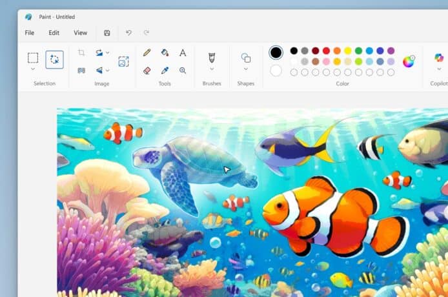Pick the pink palette swatch
This screenshot has width=448, height=297.
326,61
